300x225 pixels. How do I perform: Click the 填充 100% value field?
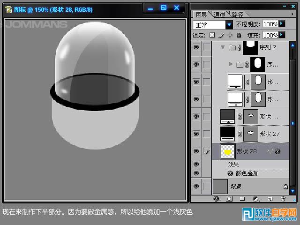coord(270,35)
